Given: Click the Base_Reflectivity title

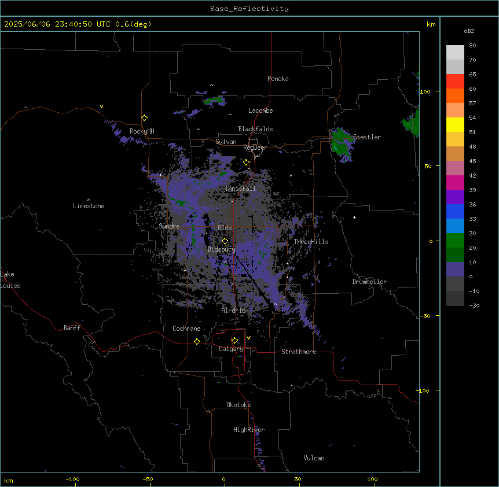Looking at the screenshot, I should click(x=249, y=9).
